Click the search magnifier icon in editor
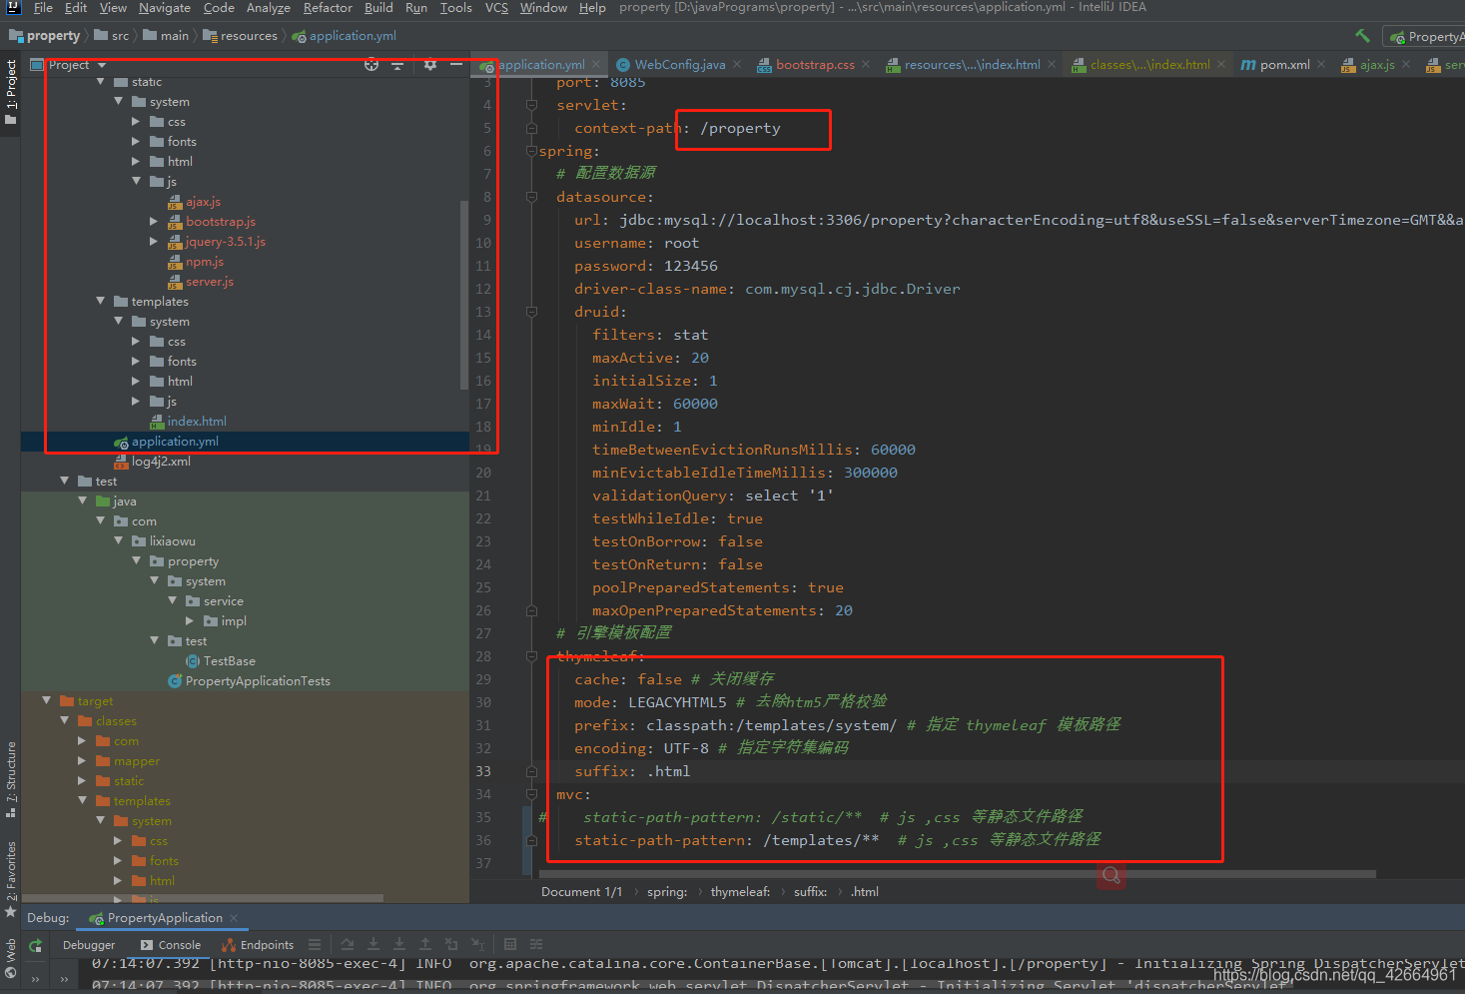 (x=1110, y=876)
